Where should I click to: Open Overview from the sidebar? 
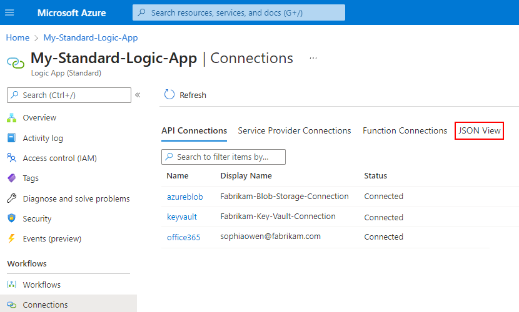[39, 118]
